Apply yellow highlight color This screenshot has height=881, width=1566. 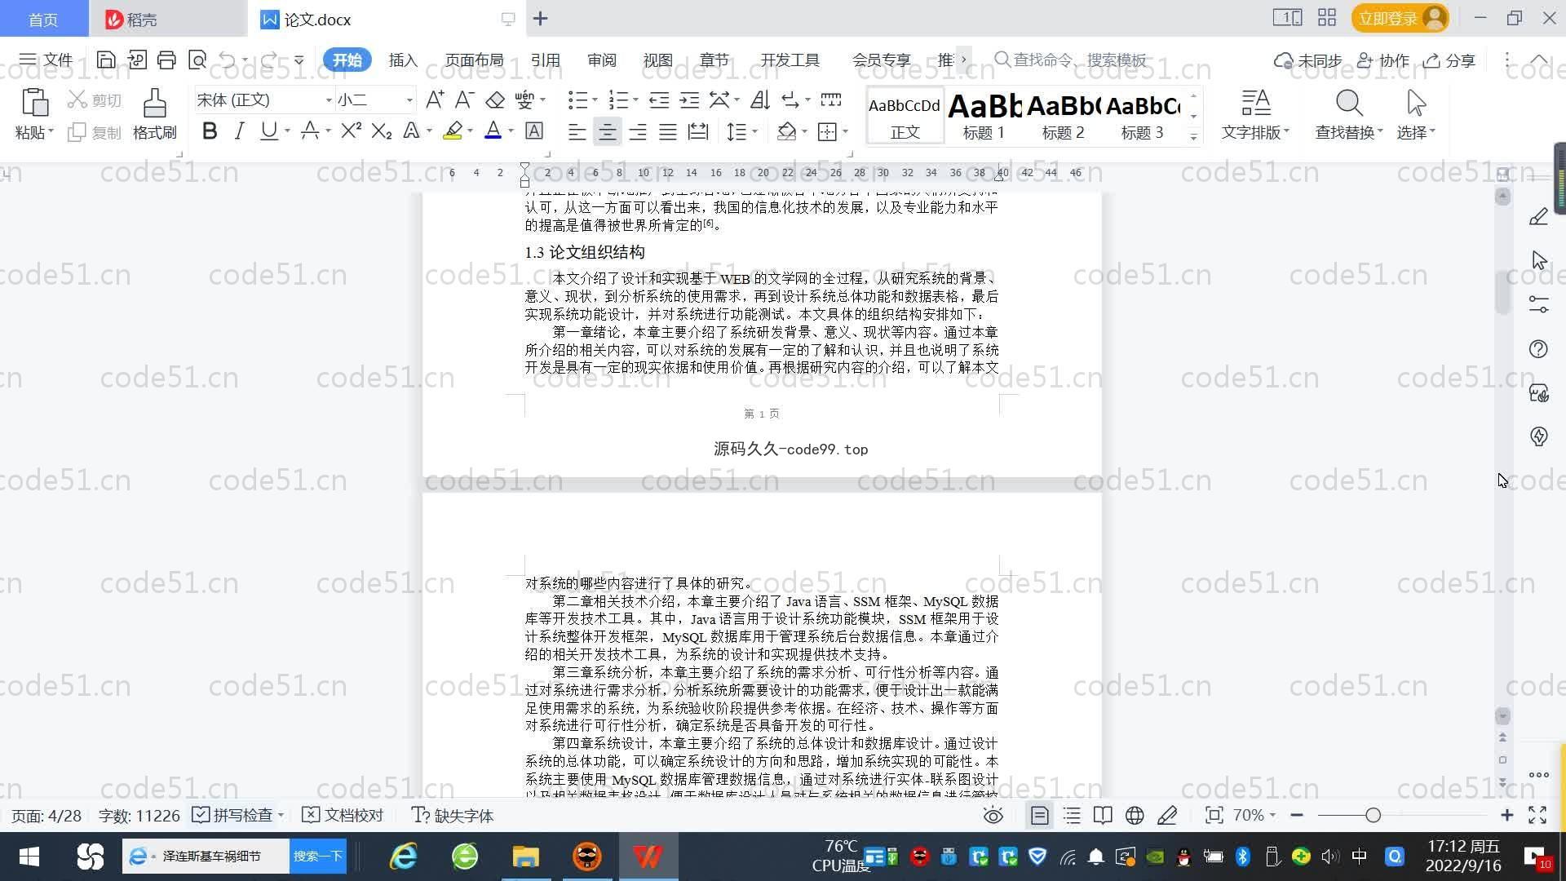(x=453, y=131)
